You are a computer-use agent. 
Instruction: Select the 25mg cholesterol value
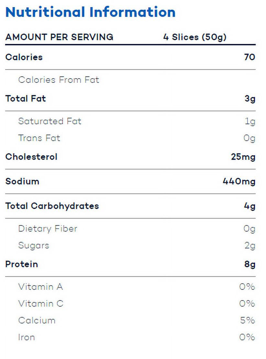click(243, 157)
